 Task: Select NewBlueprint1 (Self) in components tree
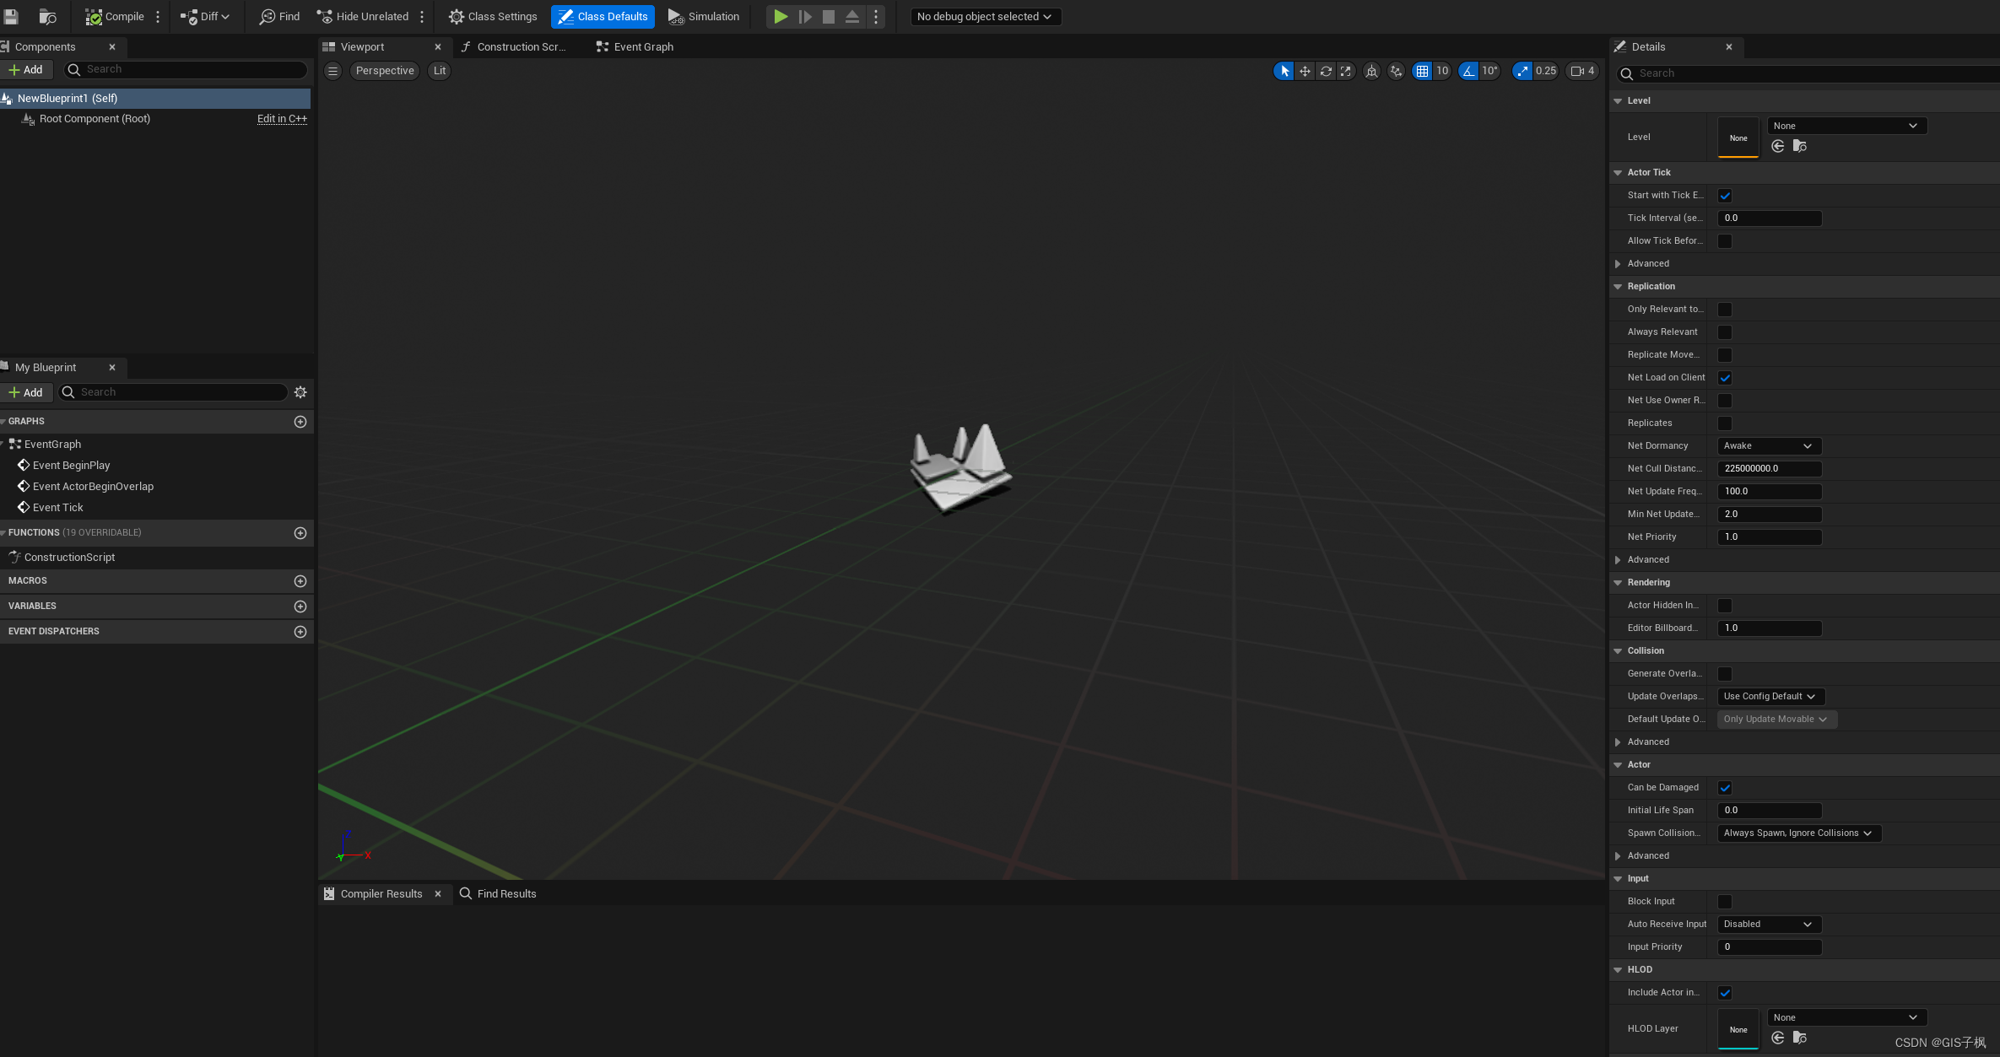[x=155, y=99]
